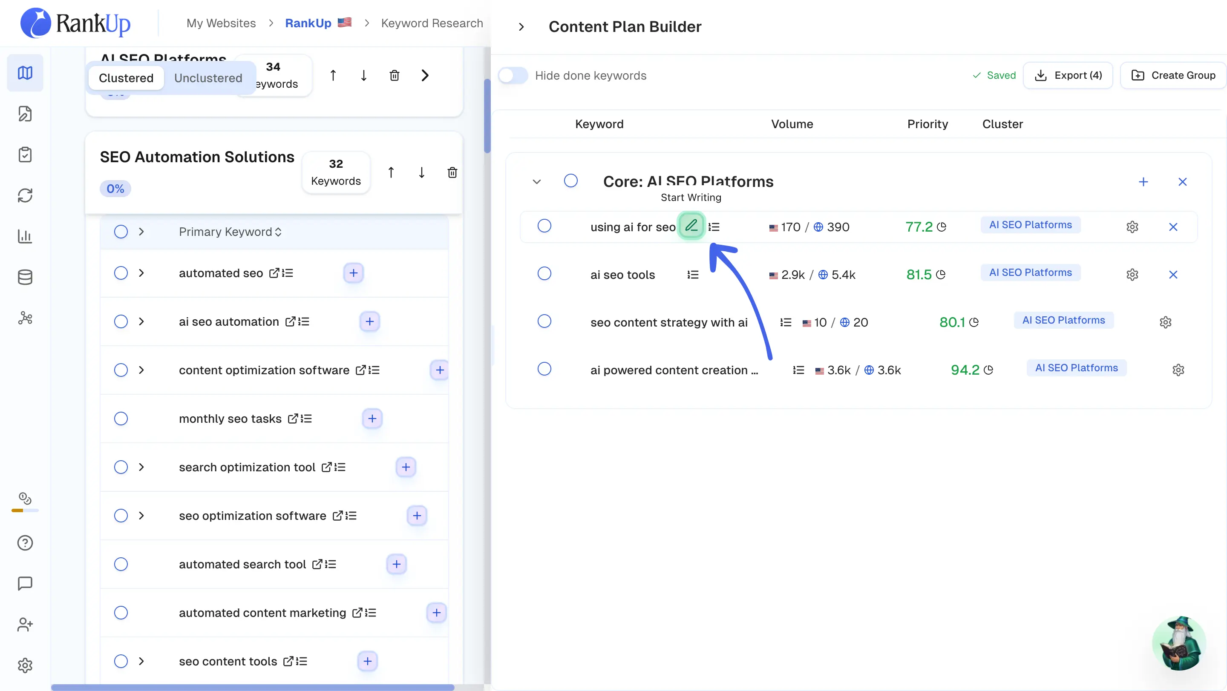Remove using ai for seo row
Screen dimensions: 1227x691
(x=1173, y=227)
